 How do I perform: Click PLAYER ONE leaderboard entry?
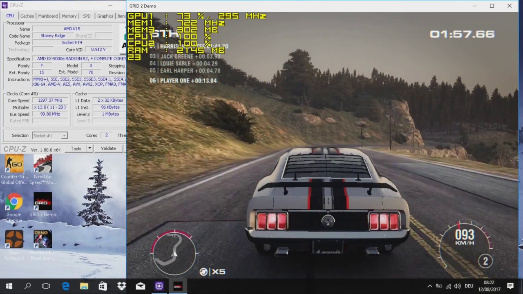point(183,80)
